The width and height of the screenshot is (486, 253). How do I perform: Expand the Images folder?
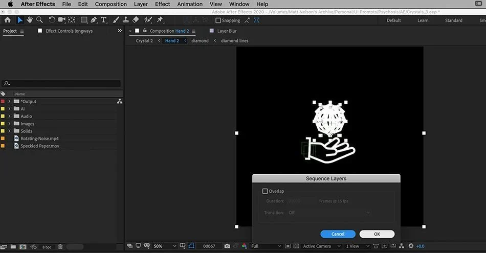pos(9,124)
